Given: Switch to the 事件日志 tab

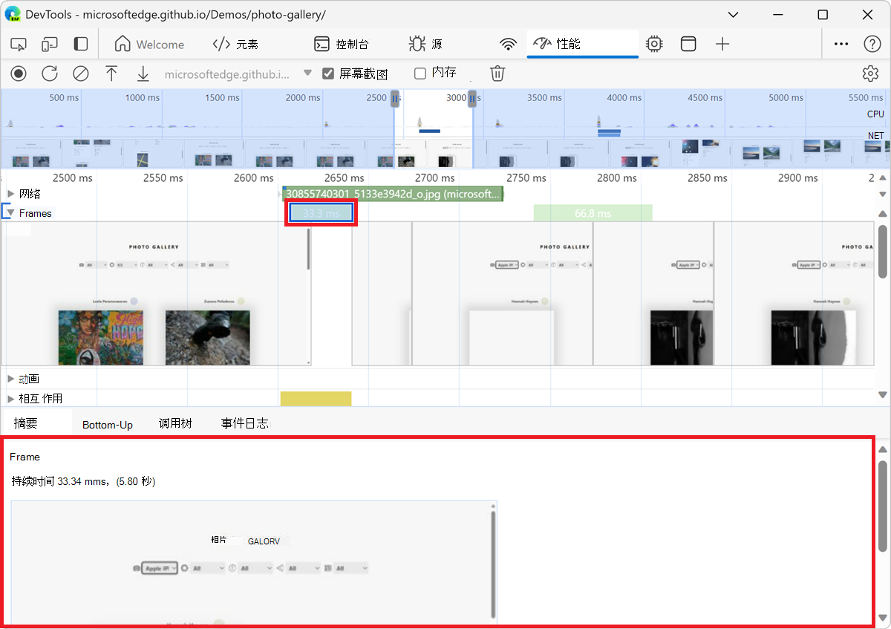Looking at the screenshot, I should pyautogui.click(x=244, y=423).
